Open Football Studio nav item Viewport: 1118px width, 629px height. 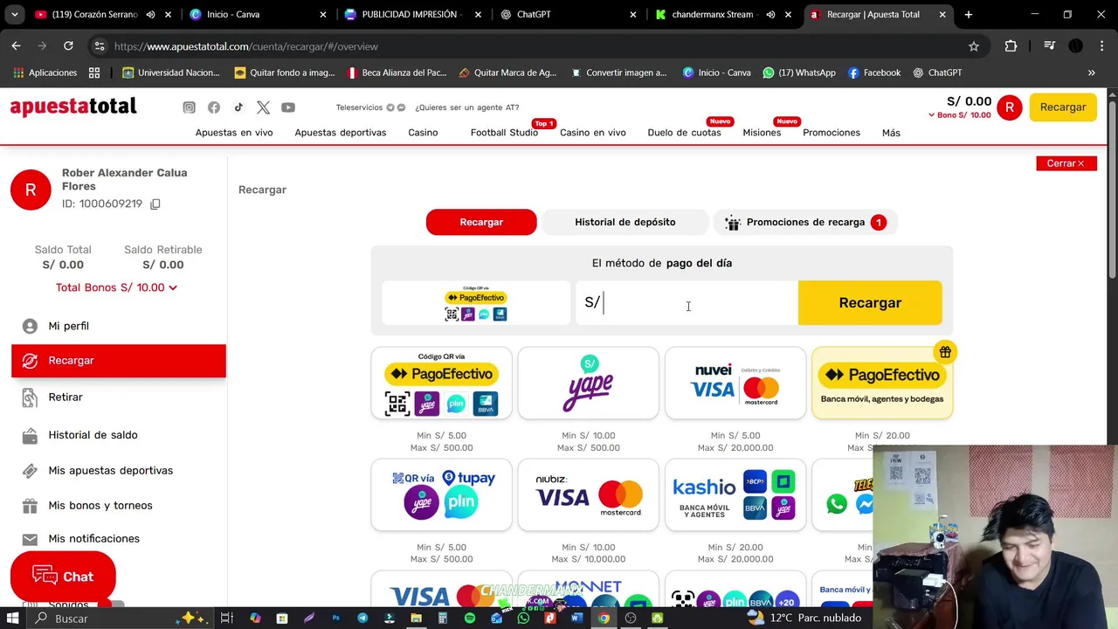[504, 133]
